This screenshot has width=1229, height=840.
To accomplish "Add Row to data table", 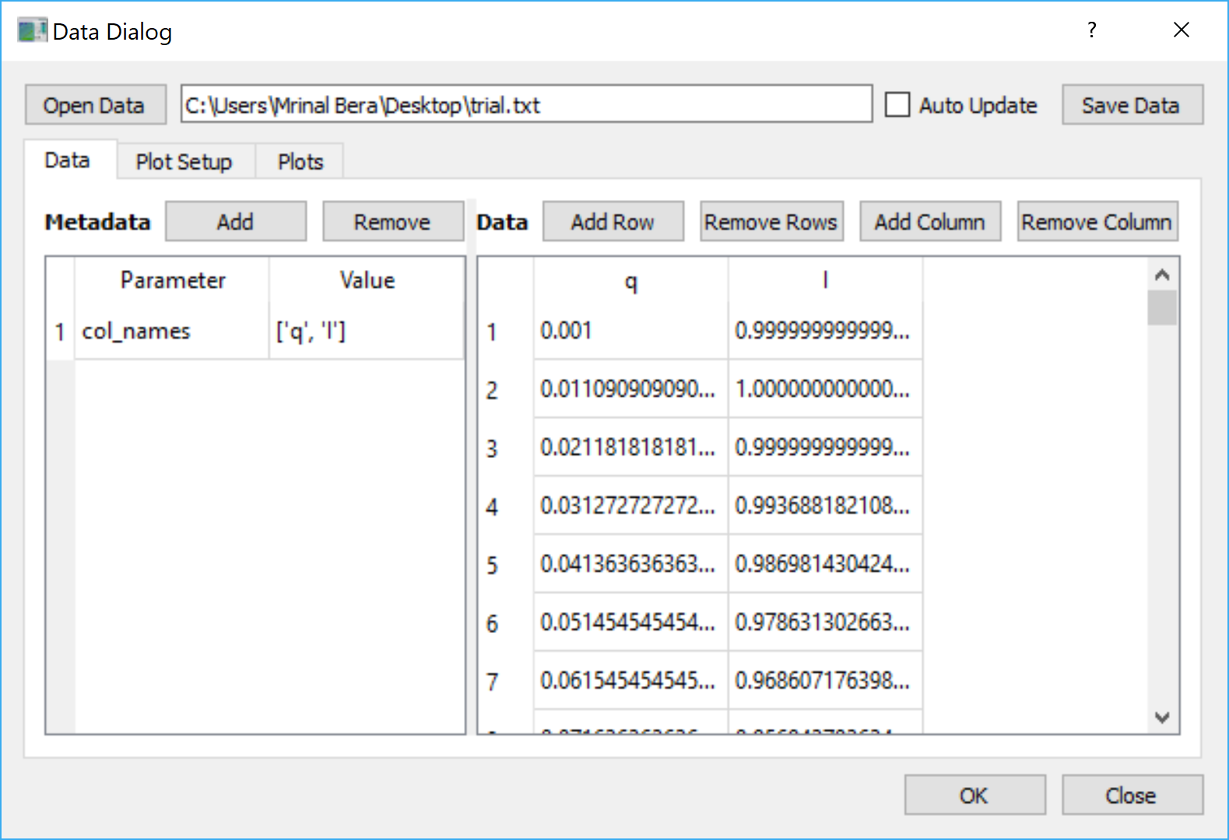I will pyautogui.click(x=613, y=222).
